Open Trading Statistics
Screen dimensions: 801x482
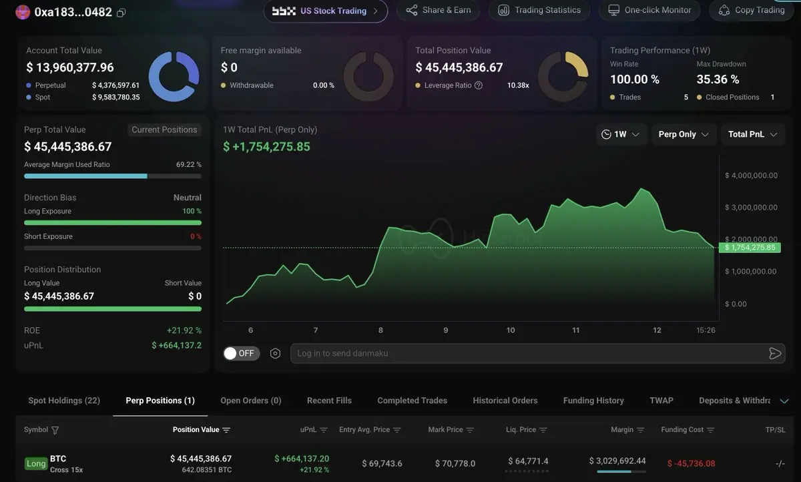[x=539, y=10]
